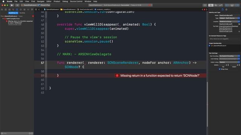Image resolution: width=241 pixels, height=135 pixels.
Task: Click the related items grid icon
Action: click(36, 9)
